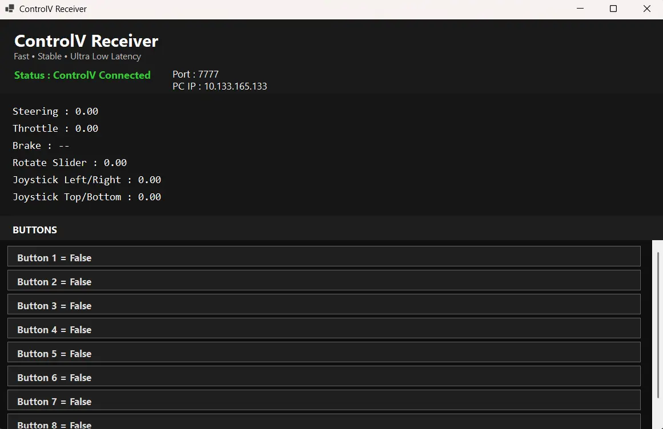Click the ControlV app icon in title bar
The image size is (663, 429).
tap(9, 9)
